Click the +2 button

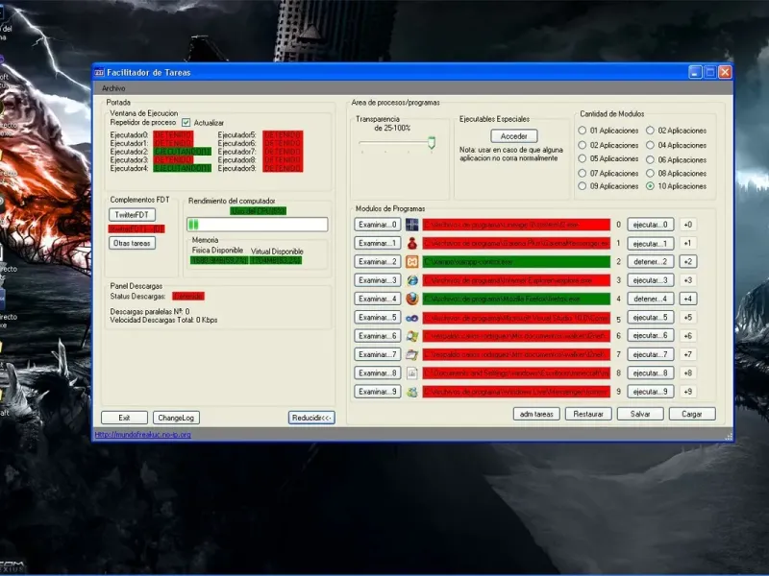688,262
